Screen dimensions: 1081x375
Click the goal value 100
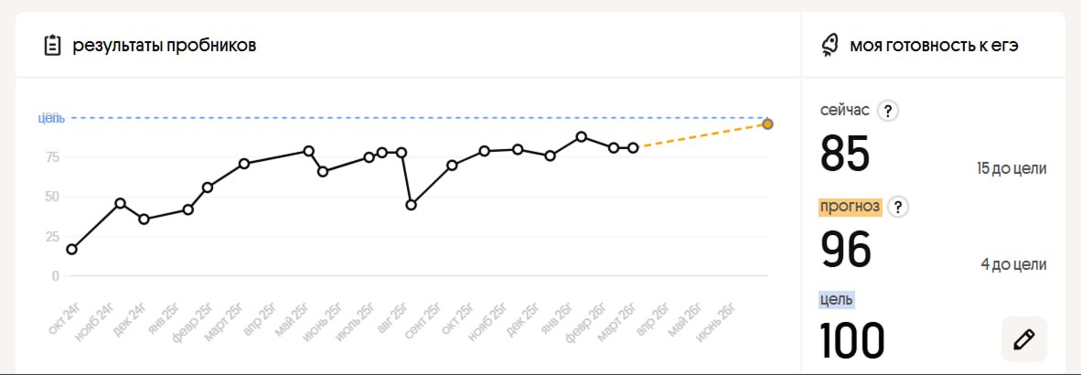[852, 340]
